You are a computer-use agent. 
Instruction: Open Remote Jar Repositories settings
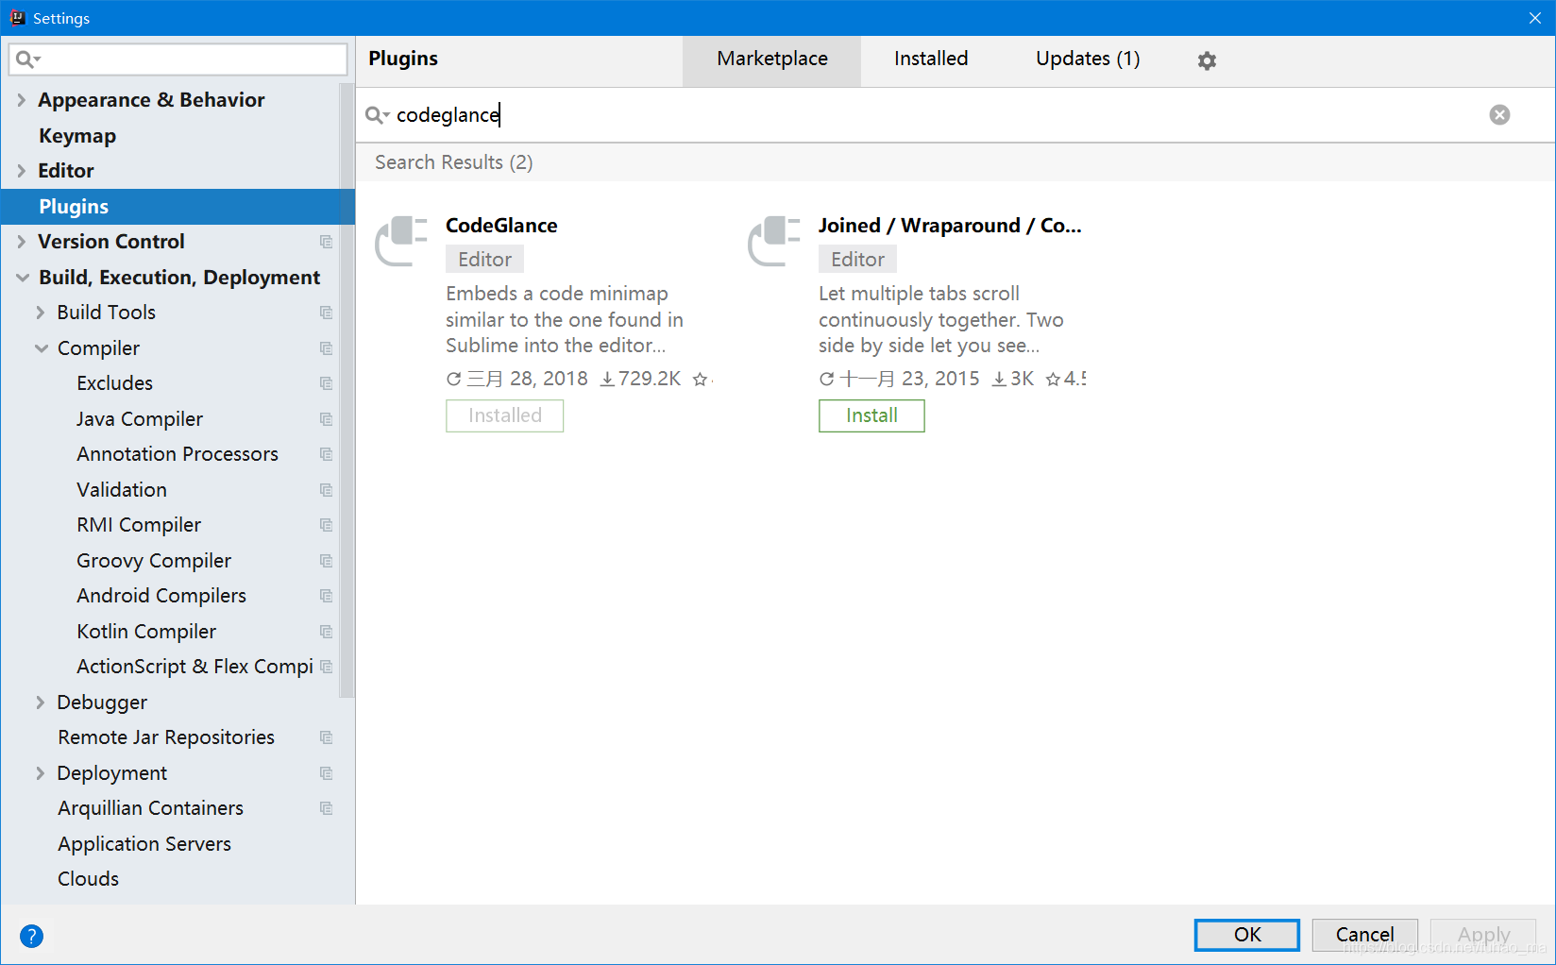(x=166, y=737)
